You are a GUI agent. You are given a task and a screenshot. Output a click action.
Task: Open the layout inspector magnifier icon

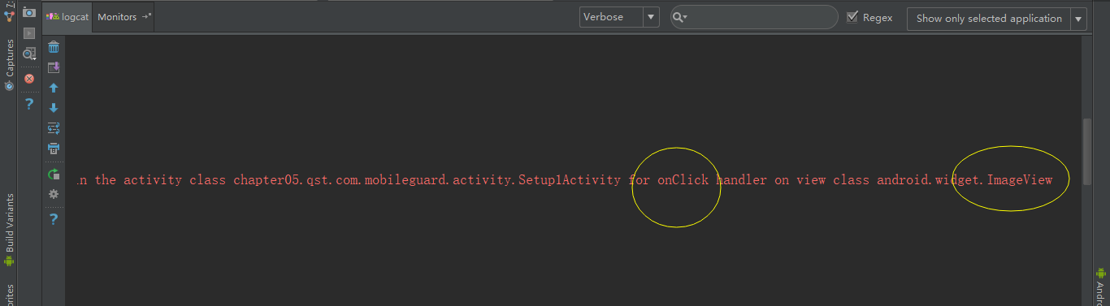tap(29, 54)
